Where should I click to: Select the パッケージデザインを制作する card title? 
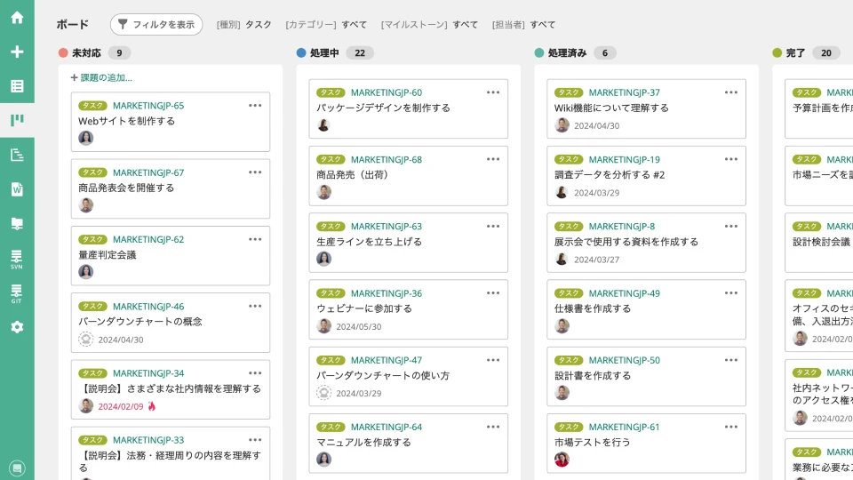pyautogui.click(x=383, y=108)
